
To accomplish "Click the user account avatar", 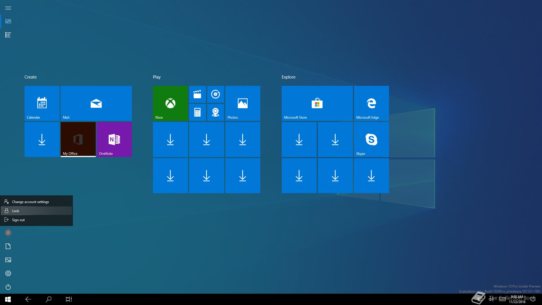I will pyautogui.click(x=8, y=233).
